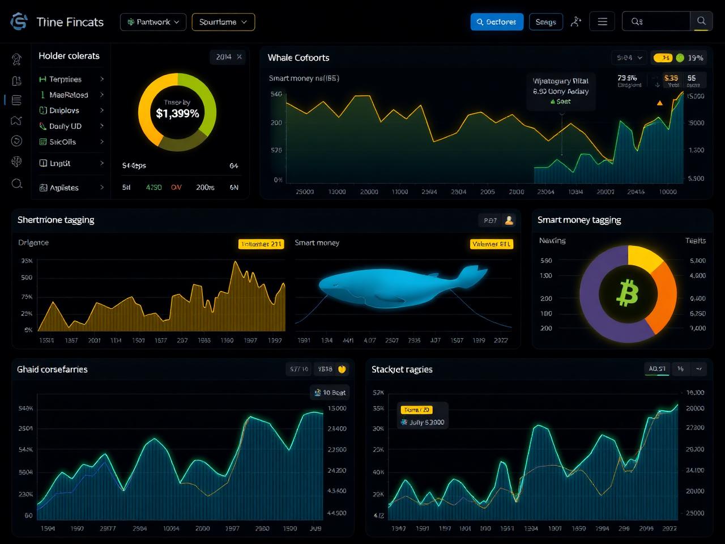Select the sidebar search icon at bottom

pyautogui.click(x=16, y=183)
